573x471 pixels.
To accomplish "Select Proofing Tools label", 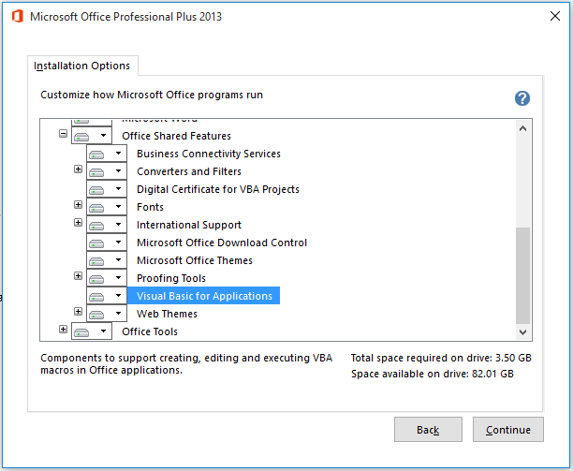I will 171,278.
